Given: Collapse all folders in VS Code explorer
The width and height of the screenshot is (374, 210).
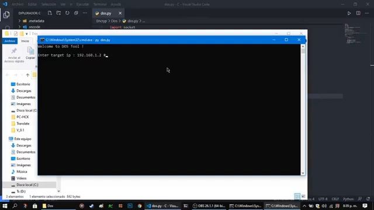Looking at the screenshot, I should tap(76, 13).
